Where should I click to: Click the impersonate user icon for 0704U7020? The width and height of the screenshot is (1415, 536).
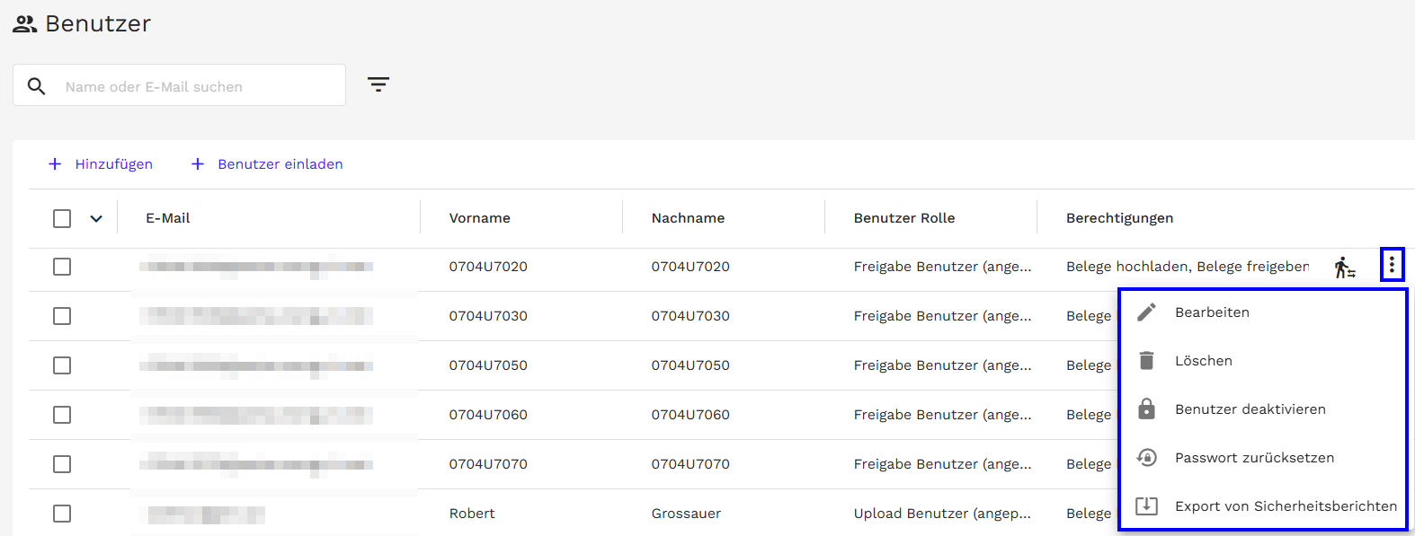pos(1344,267)
